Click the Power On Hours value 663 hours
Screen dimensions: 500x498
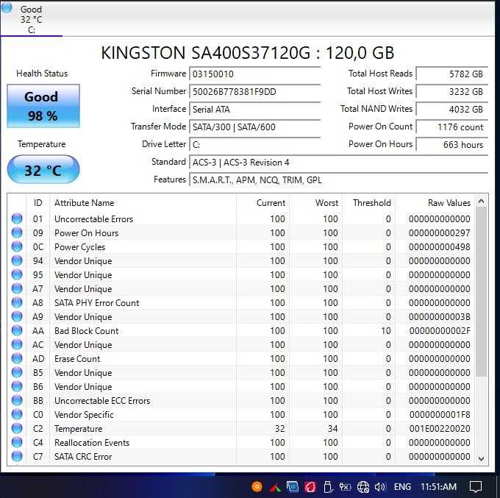click(x=452, y=145)
